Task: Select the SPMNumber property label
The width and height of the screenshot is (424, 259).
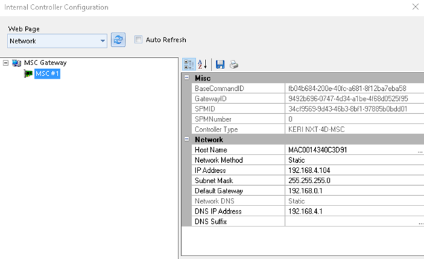Action: (213, 119)
